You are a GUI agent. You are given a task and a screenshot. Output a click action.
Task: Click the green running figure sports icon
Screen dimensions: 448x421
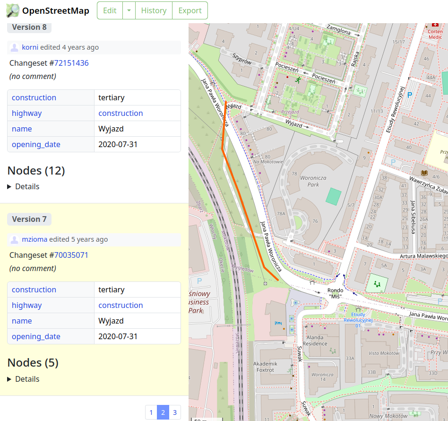click(298, 80)
